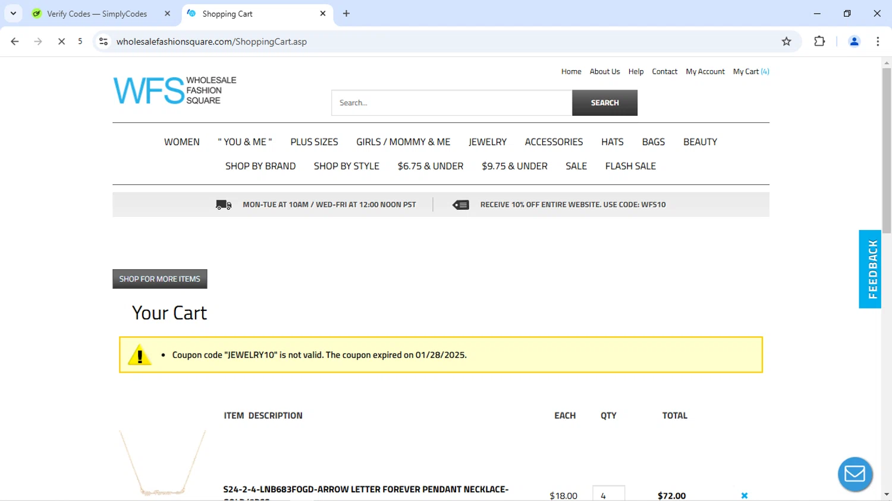Image resolution: width=892 pixels, height=501 pixels.
Task: Stop loading the page
Action: [x=61, y=42]
